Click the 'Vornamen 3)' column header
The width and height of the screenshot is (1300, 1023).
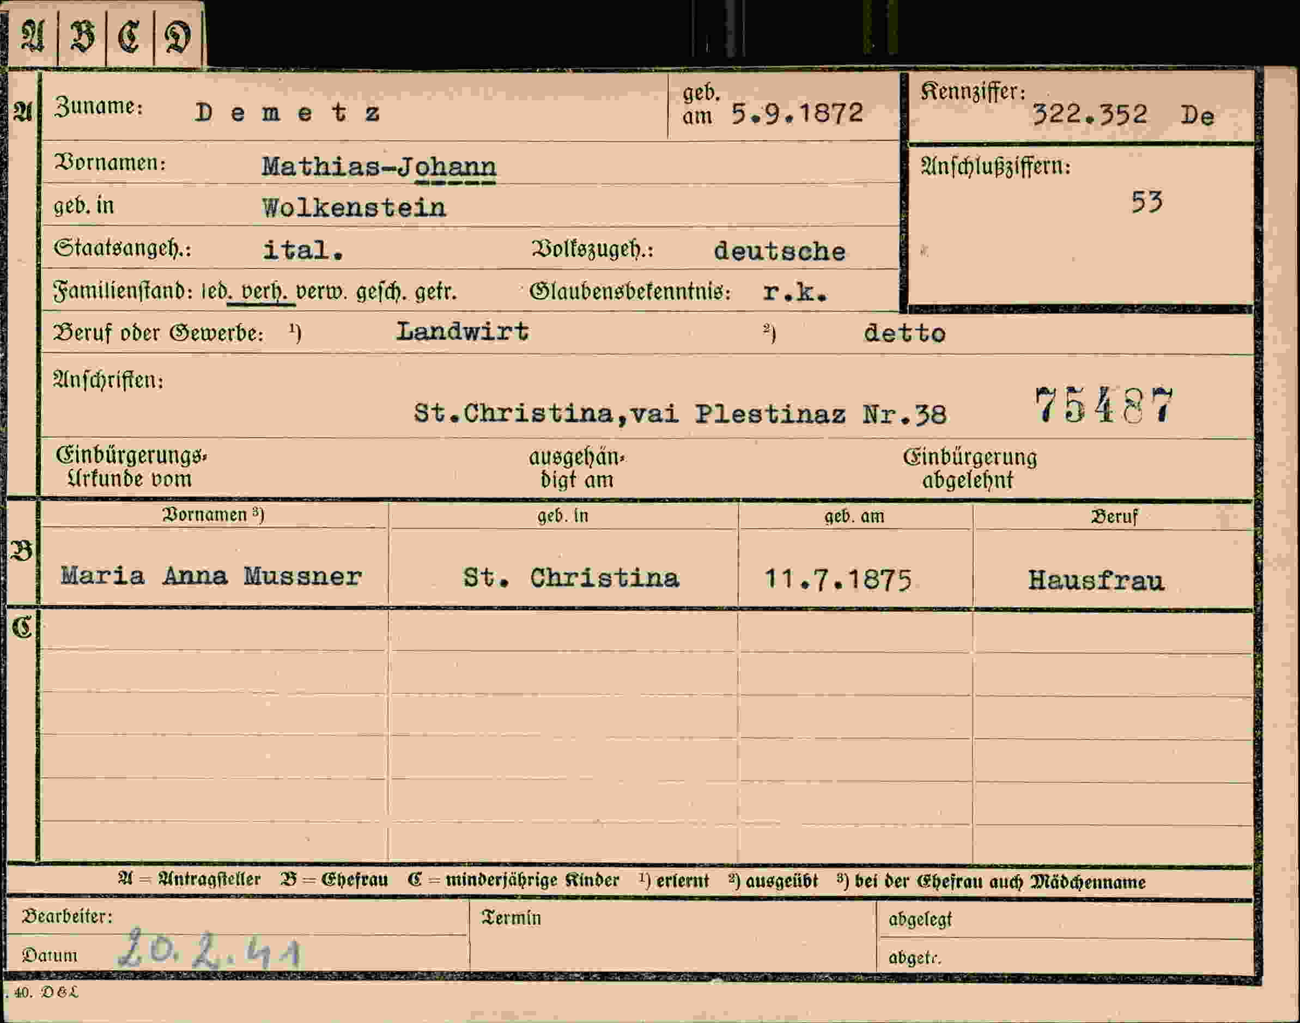point(213,515)
